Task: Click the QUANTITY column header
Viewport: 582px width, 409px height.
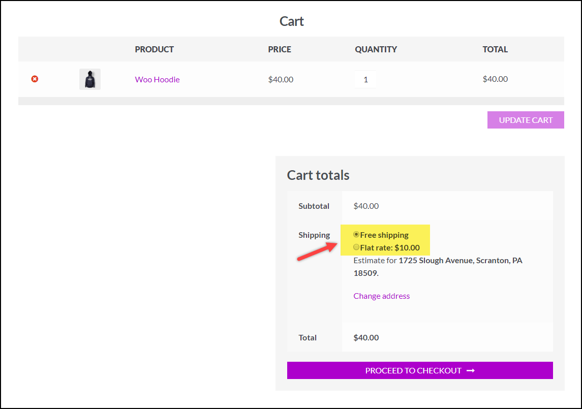Action: (376, 49)
